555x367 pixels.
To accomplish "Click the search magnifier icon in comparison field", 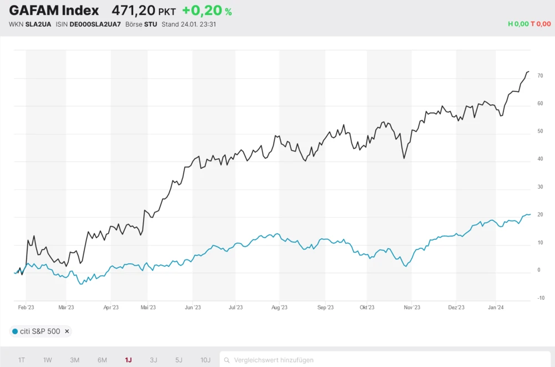I will point(228,360).
